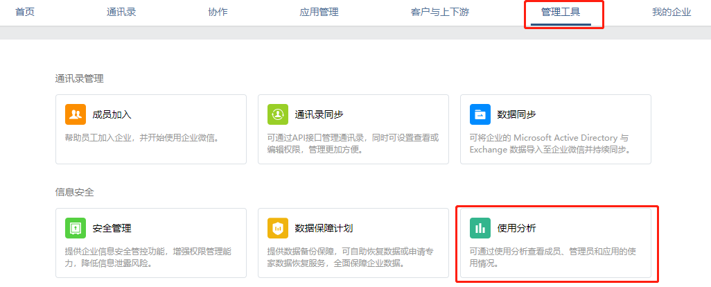Open the 应用管理 tab

(319, 12)
